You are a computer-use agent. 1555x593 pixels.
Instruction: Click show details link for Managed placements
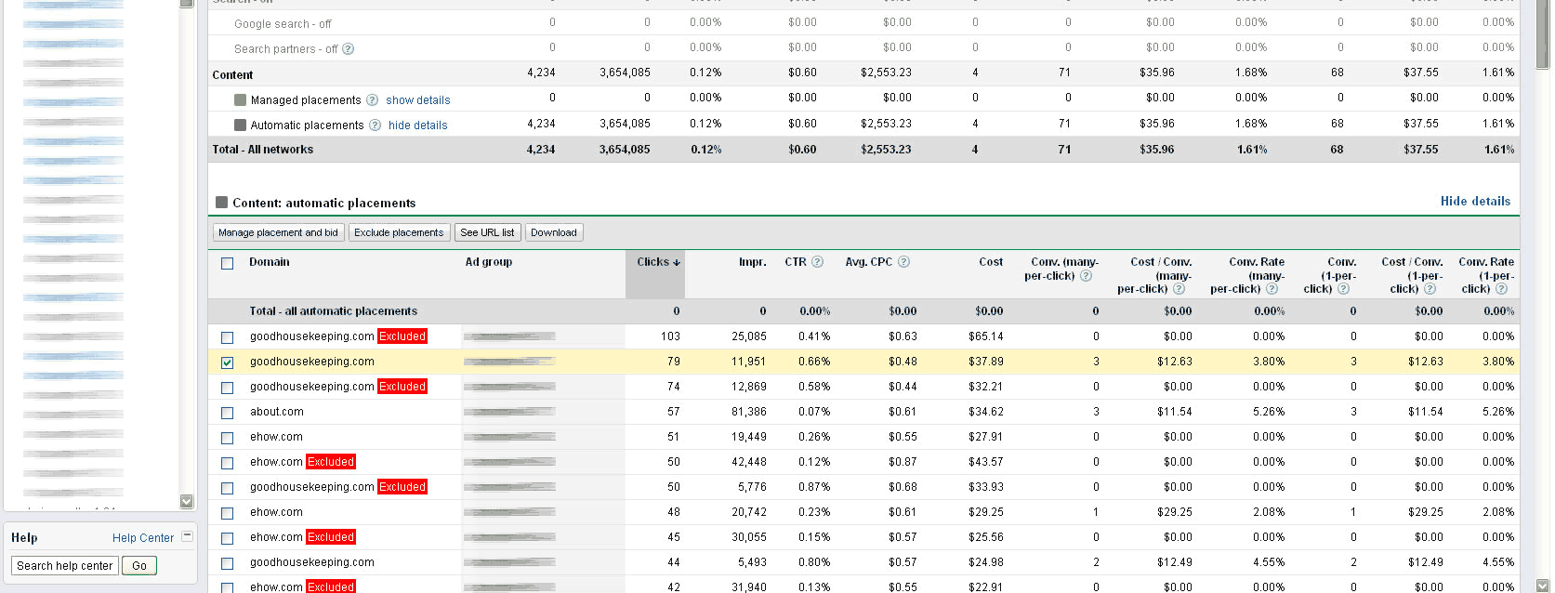418,100
